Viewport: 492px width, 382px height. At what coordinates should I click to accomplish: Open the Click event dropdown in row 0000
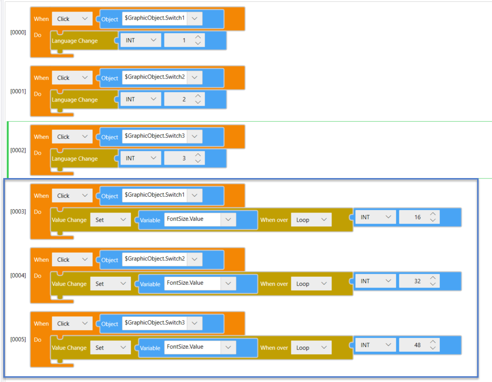72,19
